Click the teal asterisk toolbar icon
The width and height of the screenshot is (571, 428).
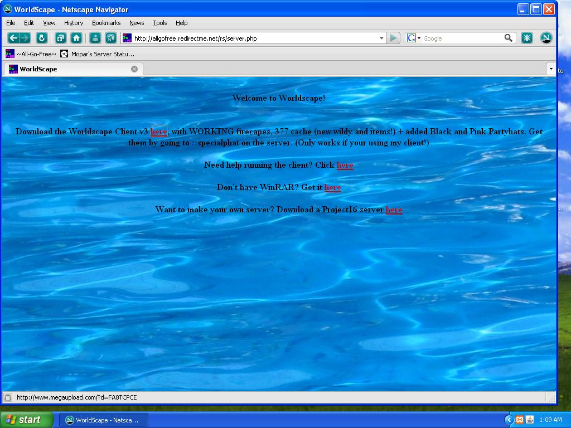pyautogui.click(x=526, y=38)
